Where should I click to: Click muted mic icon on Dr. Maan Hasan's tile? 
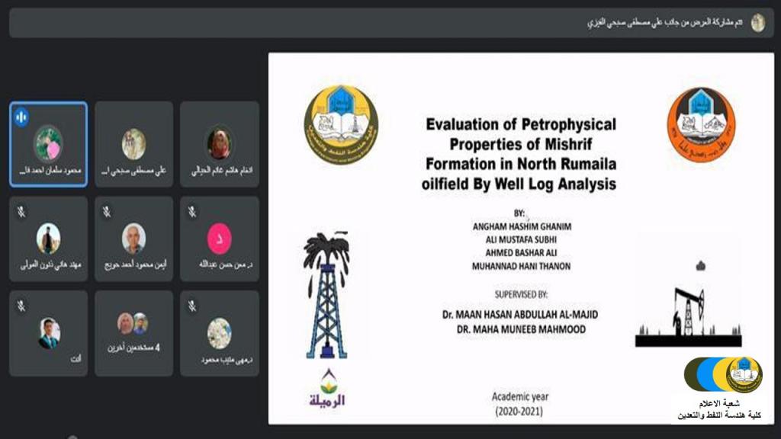point(192,212)
